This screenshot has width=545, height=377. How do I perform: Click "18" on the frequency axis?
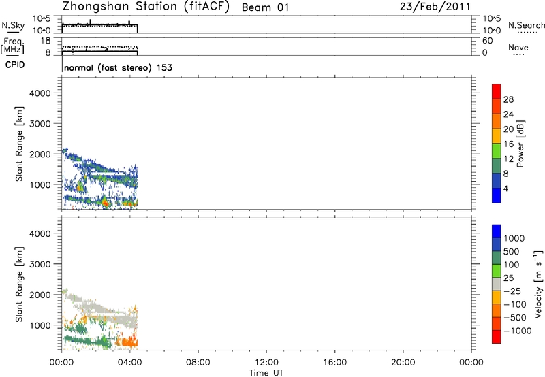[46, 41]
